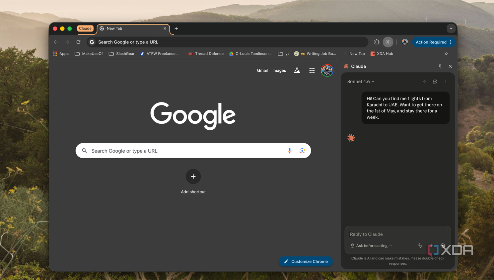This screenshot has width=494, height=280.
Task: Open the Chrome three-dot menu beside Action Required
Action: coord(451,42)
